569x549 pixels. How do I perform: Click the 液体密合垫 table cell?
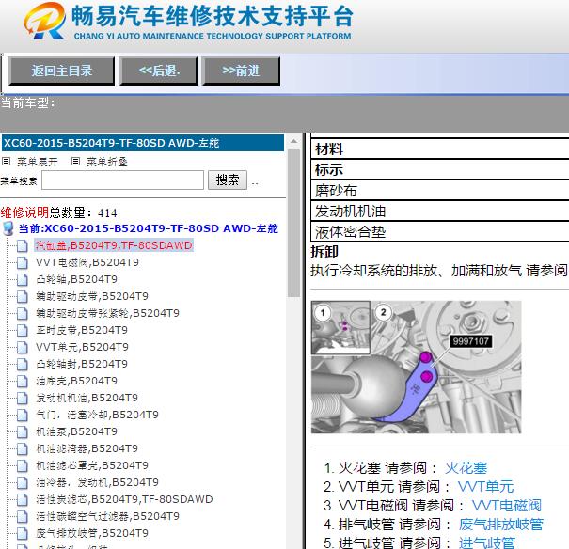(440, 232)
